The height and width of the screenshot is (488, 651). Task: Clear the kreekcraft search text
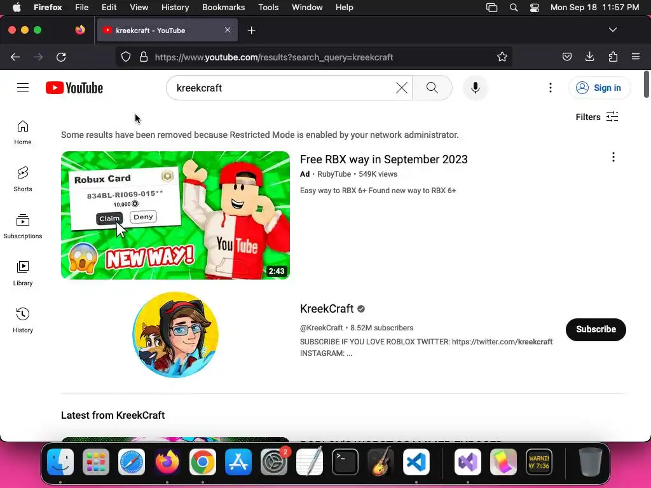402,88
